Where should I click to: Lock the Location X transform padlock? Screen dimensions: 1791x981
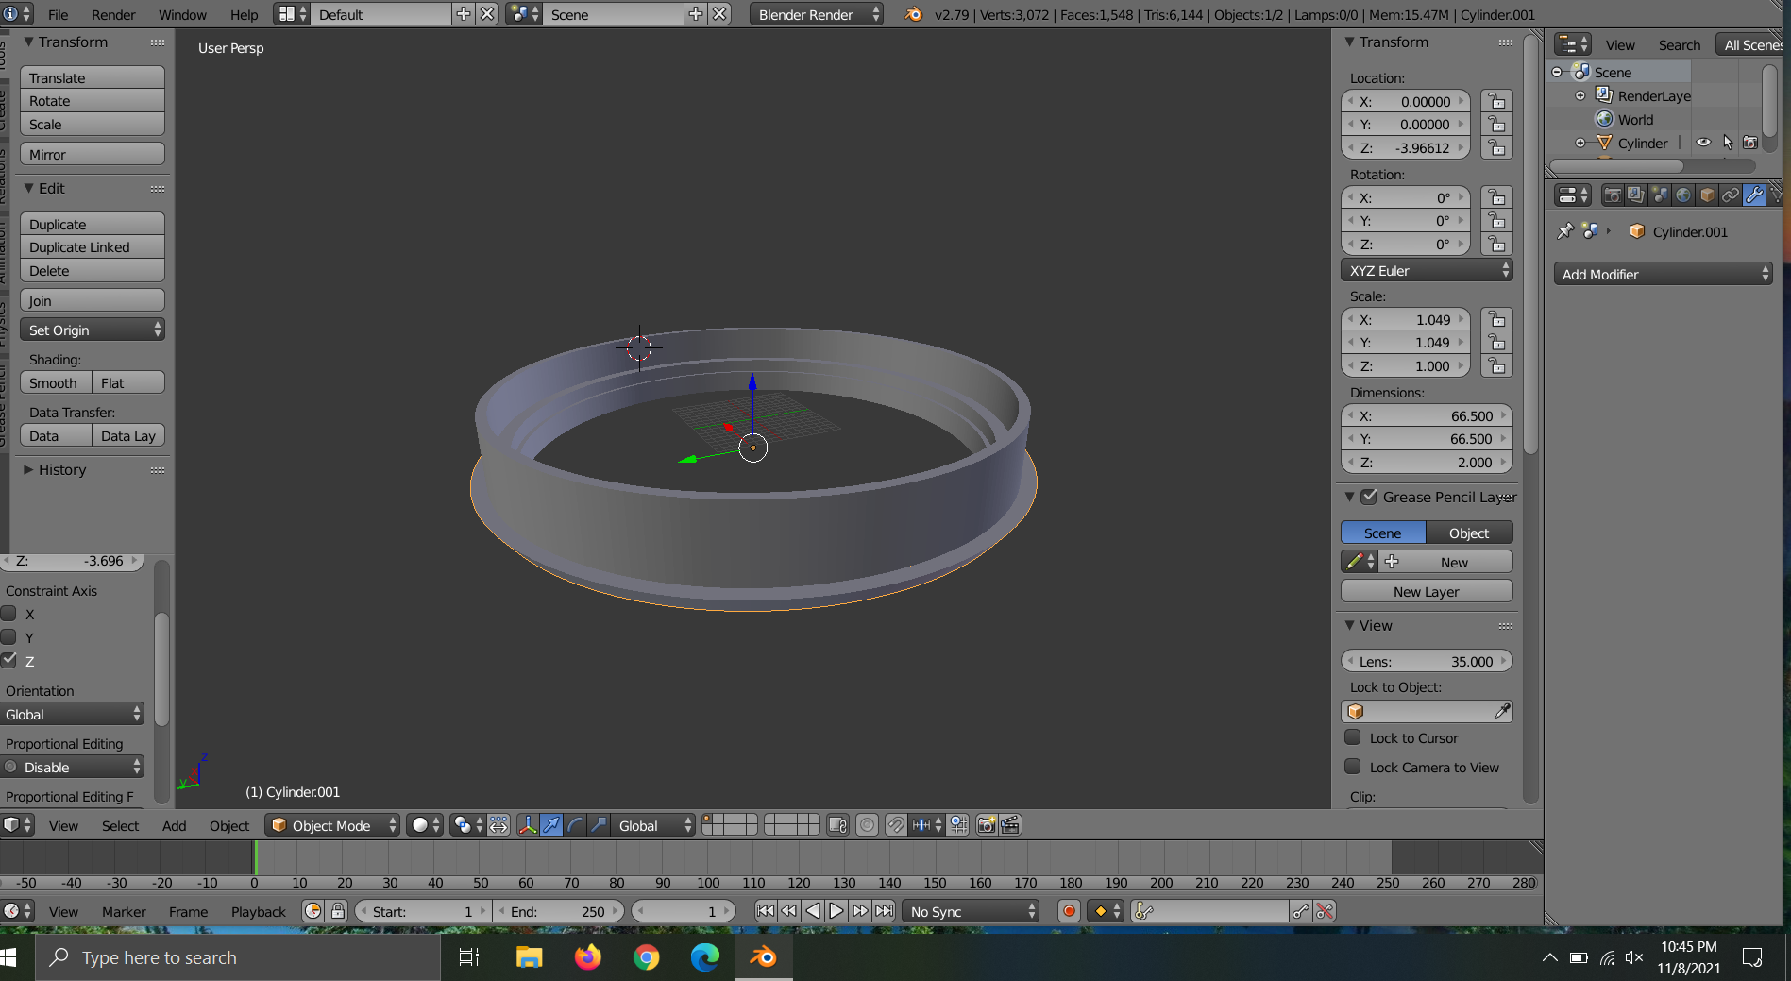coord(1496,101)
